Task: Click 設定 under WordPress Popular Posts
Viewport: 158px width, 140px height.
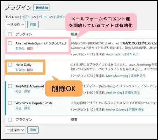Action: click(27, 108)
